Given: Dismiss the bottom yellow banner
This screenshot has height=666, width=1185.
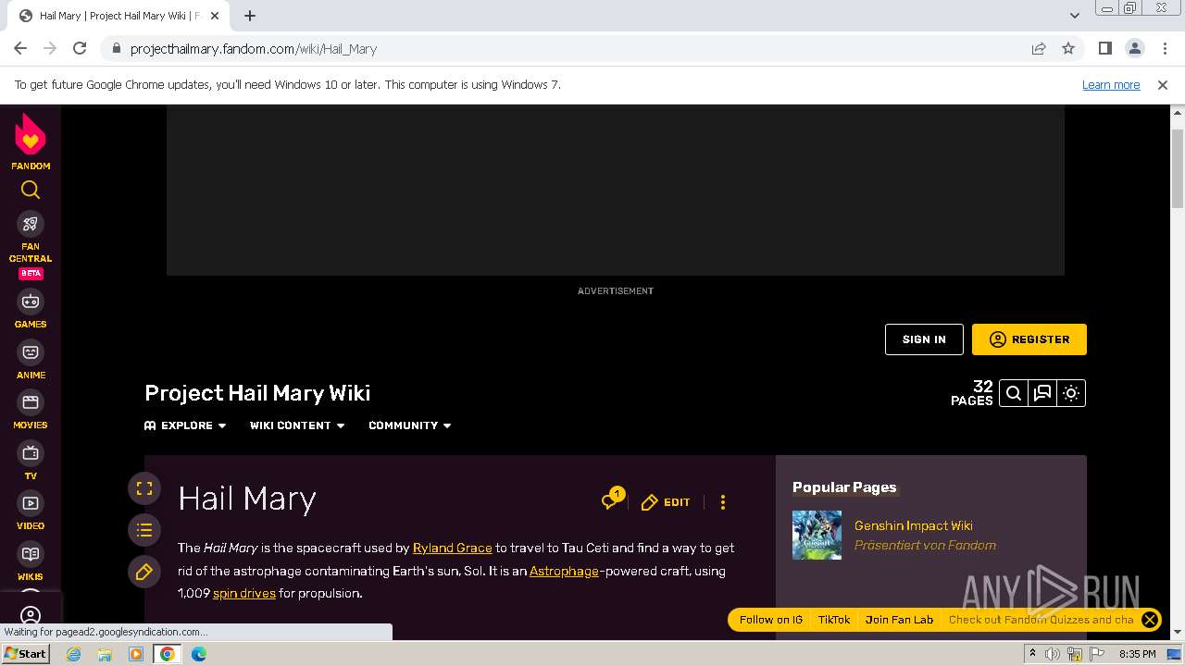Looking at the screenshot, I should point(1150,620).
